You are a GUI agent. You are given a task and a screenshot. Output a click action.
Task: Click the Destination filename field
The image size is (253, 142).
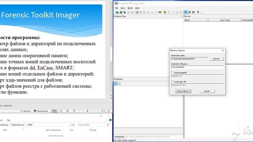pyautogui.click(x=197, y=67)
